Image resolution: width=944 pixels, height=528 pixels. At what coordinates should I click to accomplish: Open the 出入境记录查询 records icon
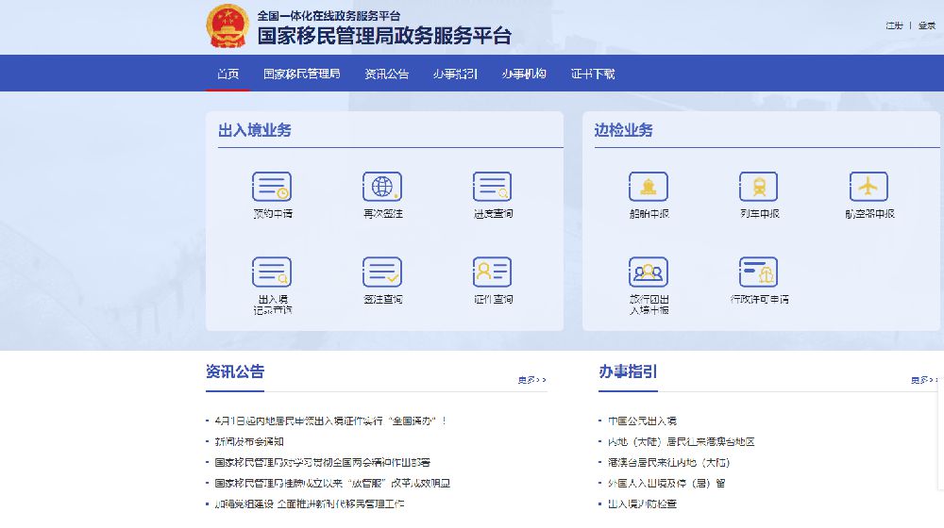pyautogui.click(x=272, y=272)
